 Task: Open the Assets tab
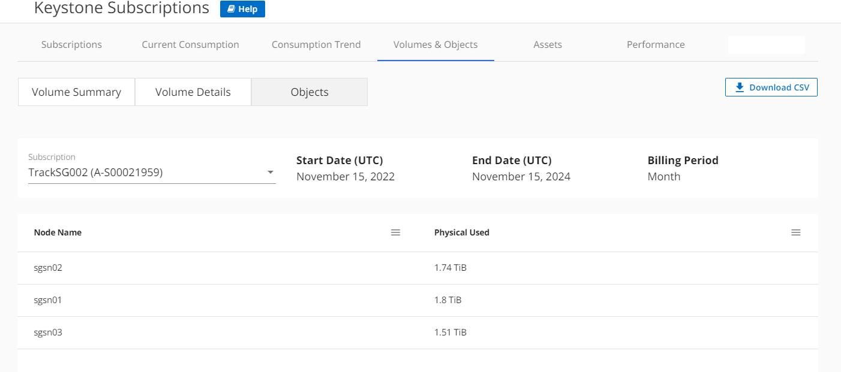point(548,44)
